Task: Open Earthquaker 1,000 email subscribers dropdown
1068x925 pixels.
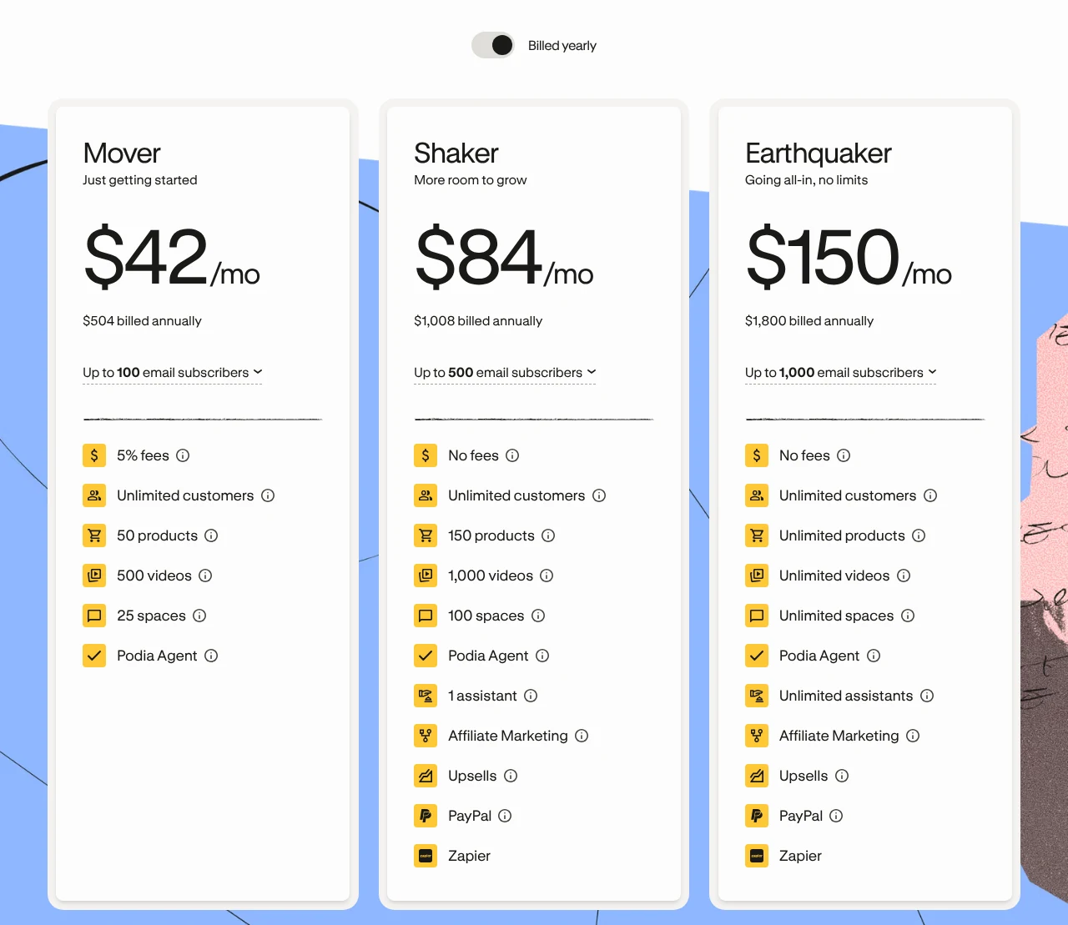Action: [841, 372]
